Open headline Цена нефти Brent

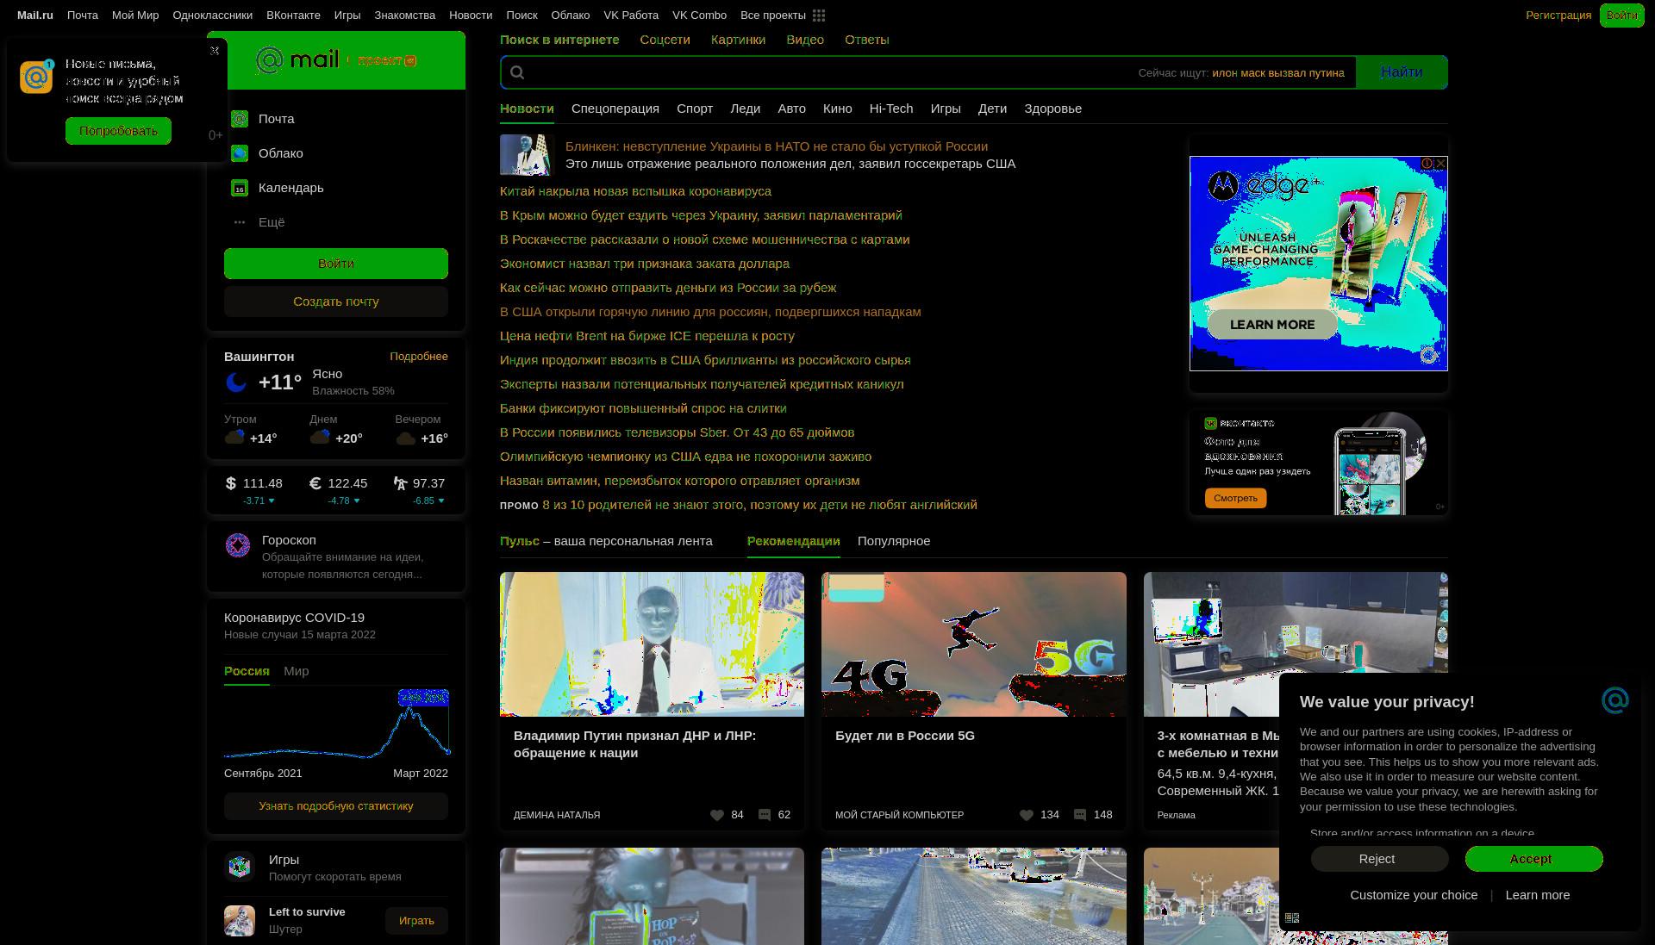(x=647, y=336)
